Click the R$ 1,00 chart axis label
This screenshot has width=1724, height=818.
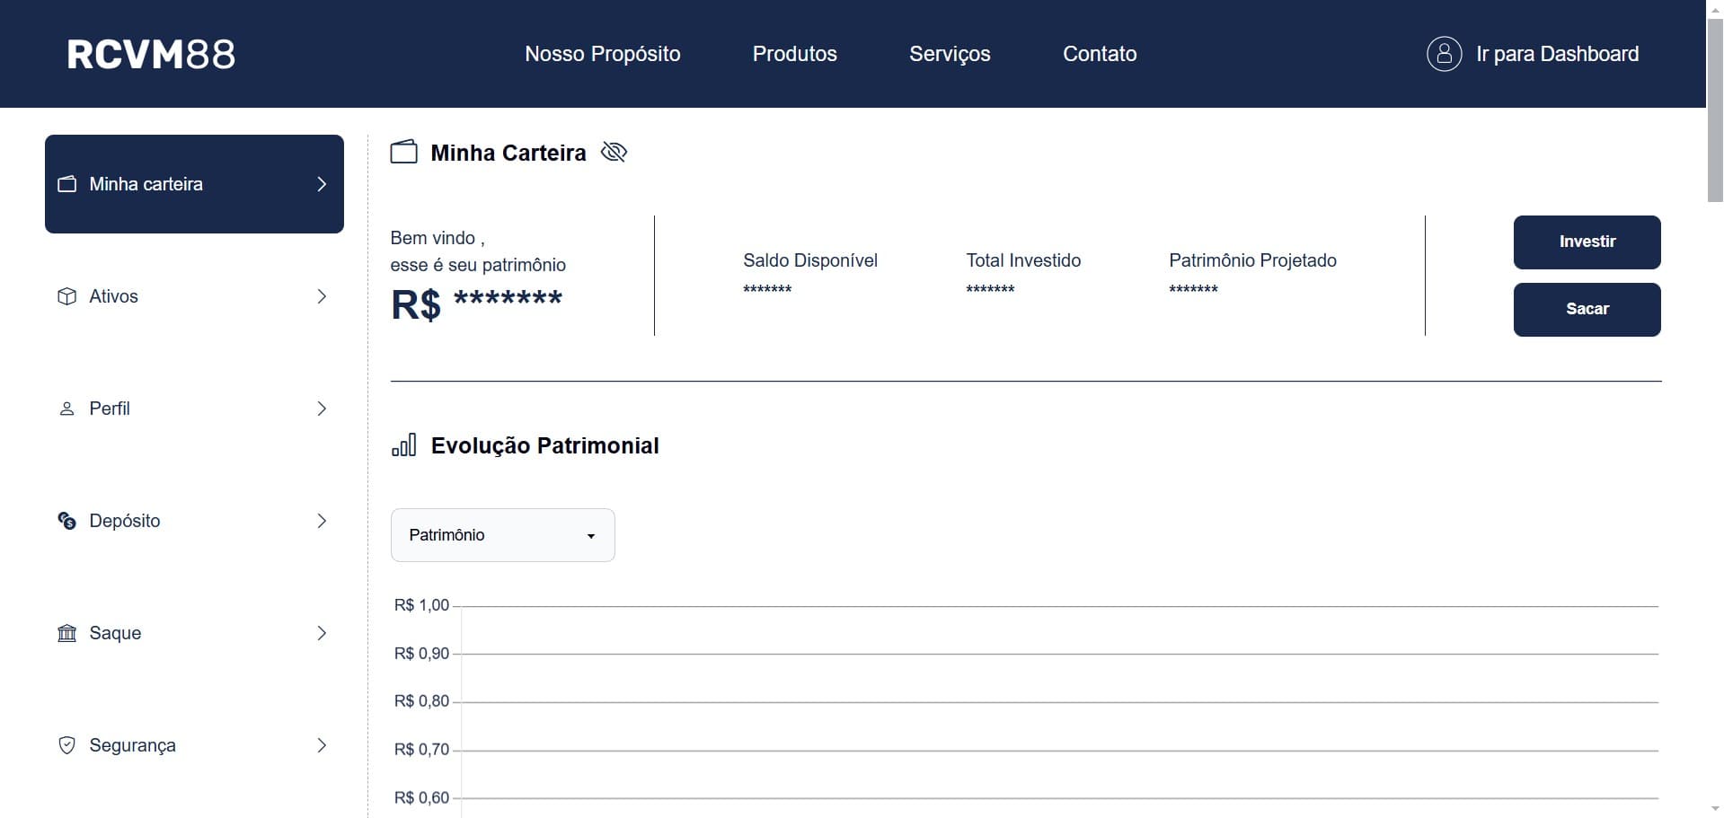(x=421, y=605)
